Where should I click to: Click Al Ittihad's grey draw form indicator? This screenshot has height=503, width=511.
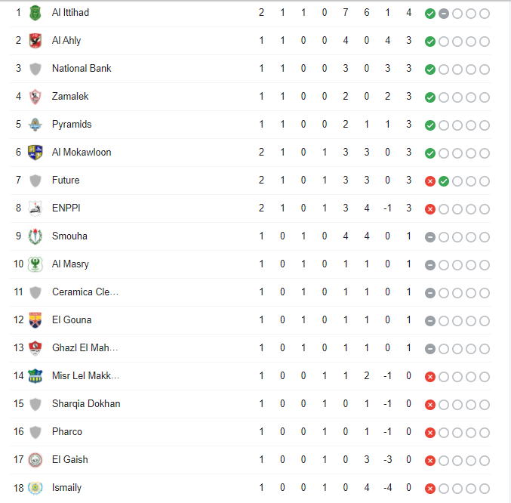pos(444,14)
